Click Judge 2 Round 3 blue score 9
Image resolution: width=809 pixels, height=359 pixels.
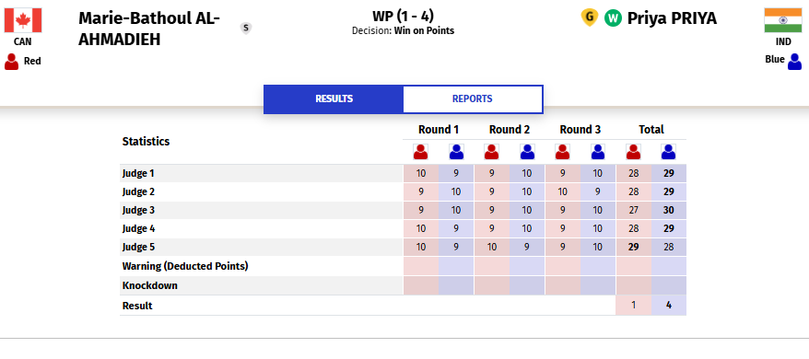(x=597, y=191)
